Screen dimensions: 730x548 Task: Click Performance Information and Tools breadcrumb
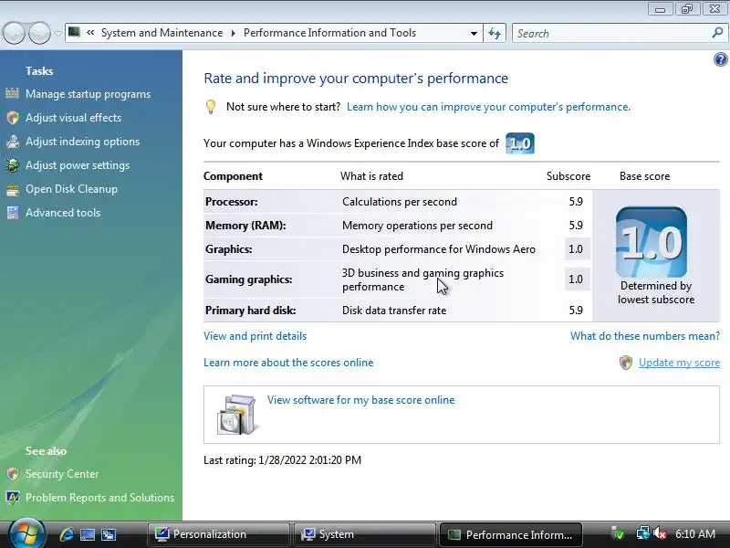[x=329, y=33]
